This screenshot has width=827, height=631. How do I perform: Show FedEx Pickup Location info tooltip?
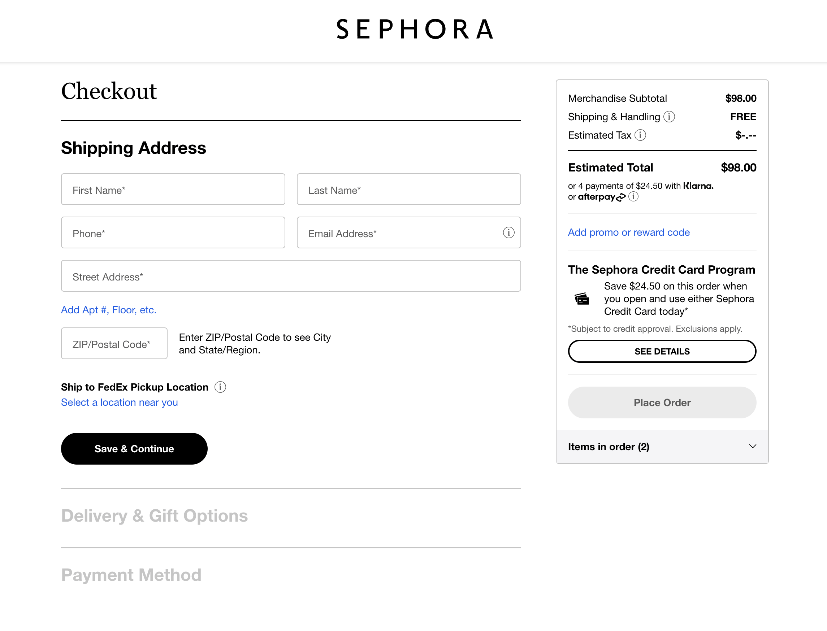pos(220,387)
